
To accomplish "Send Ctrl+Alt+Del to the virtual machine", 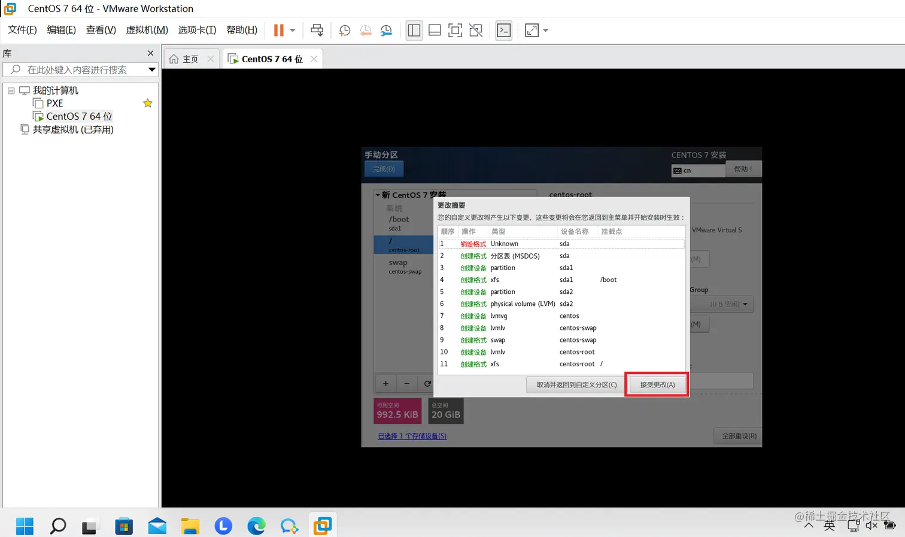I will coord(317,30).
